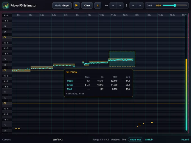Start playback with the play button
The width and height of the screenshot is (191, 143).
point(76,6)
